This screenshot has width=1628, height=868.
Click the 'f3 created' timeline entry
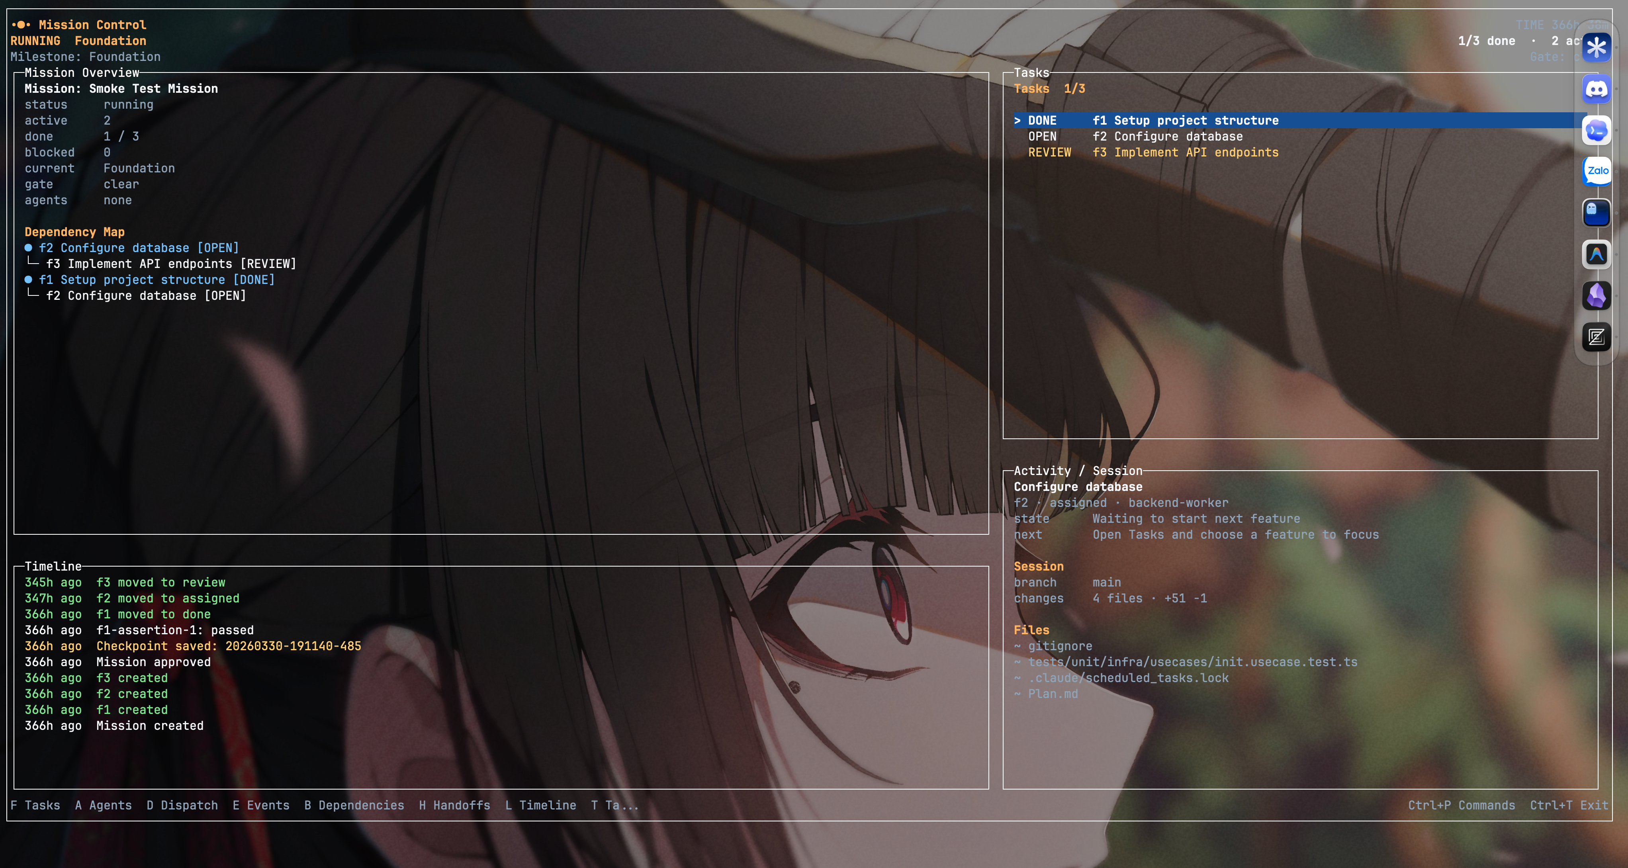(96, 677)
